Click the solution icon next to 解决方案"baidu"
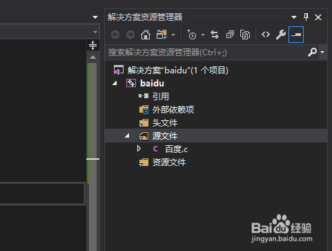332x251 pixels. tap(119, 70)
